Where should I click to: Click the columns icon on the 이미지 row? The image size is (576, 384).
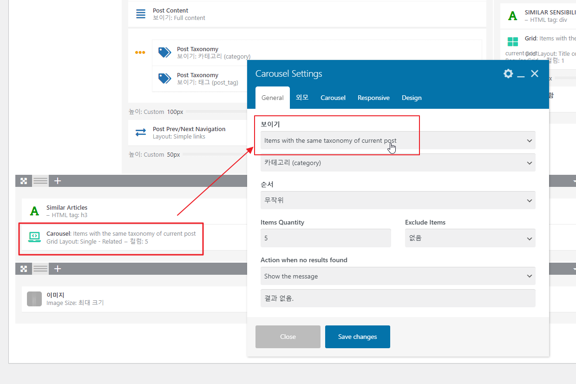(40, 268)
